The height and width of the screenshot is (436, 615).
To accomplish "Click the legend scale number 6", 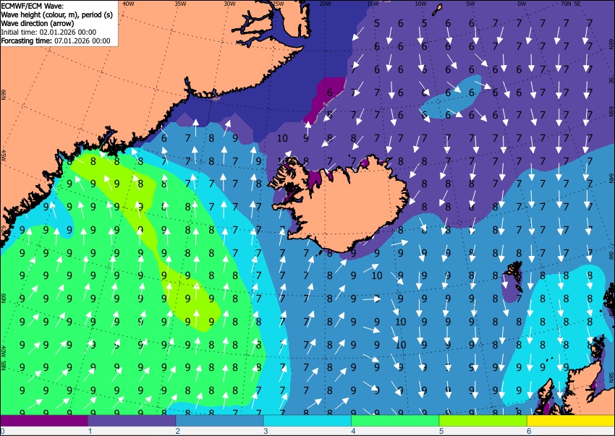I will tap(529, 431).
